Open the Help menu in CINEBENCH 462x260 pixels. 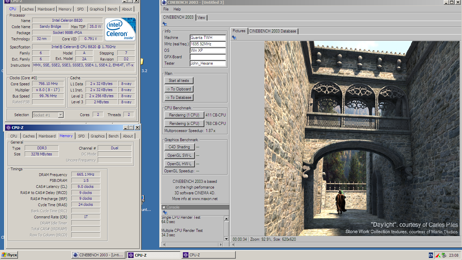(x=177, y=9)
